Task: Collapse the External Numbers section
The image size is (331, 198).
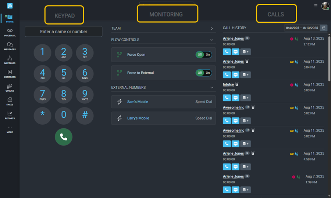Action: (x=212, y=88)
